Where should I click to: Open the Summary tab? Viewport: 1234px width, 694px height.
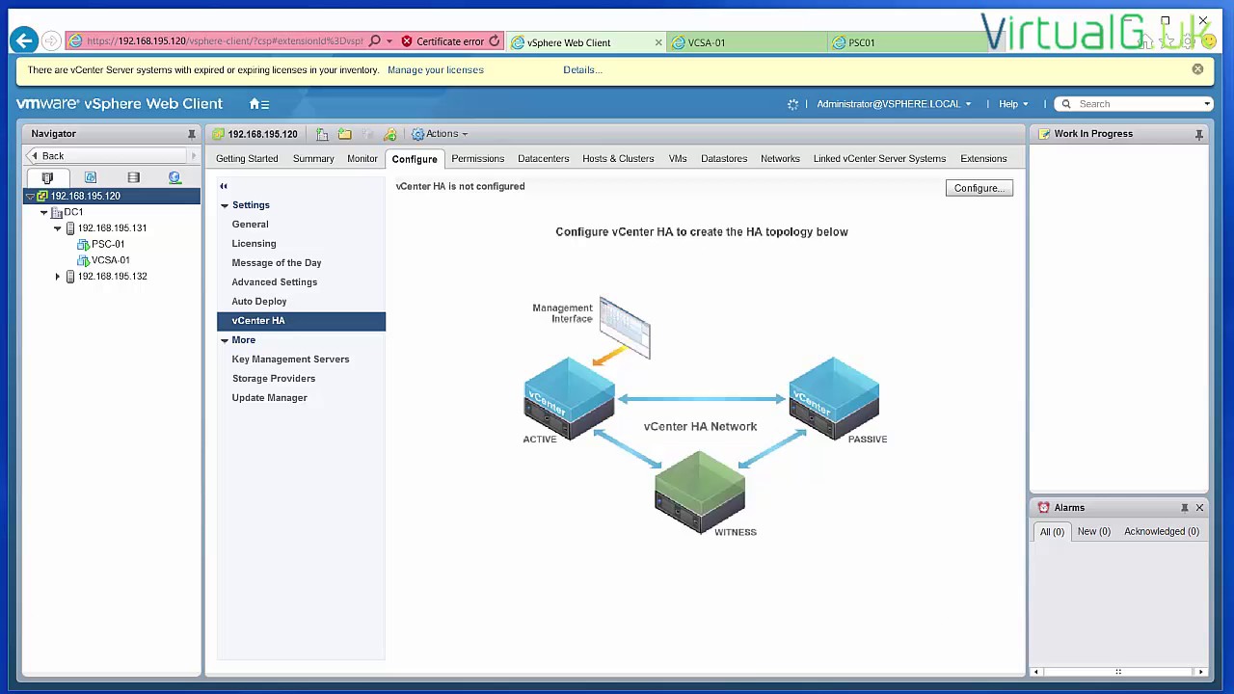point(313,159)
